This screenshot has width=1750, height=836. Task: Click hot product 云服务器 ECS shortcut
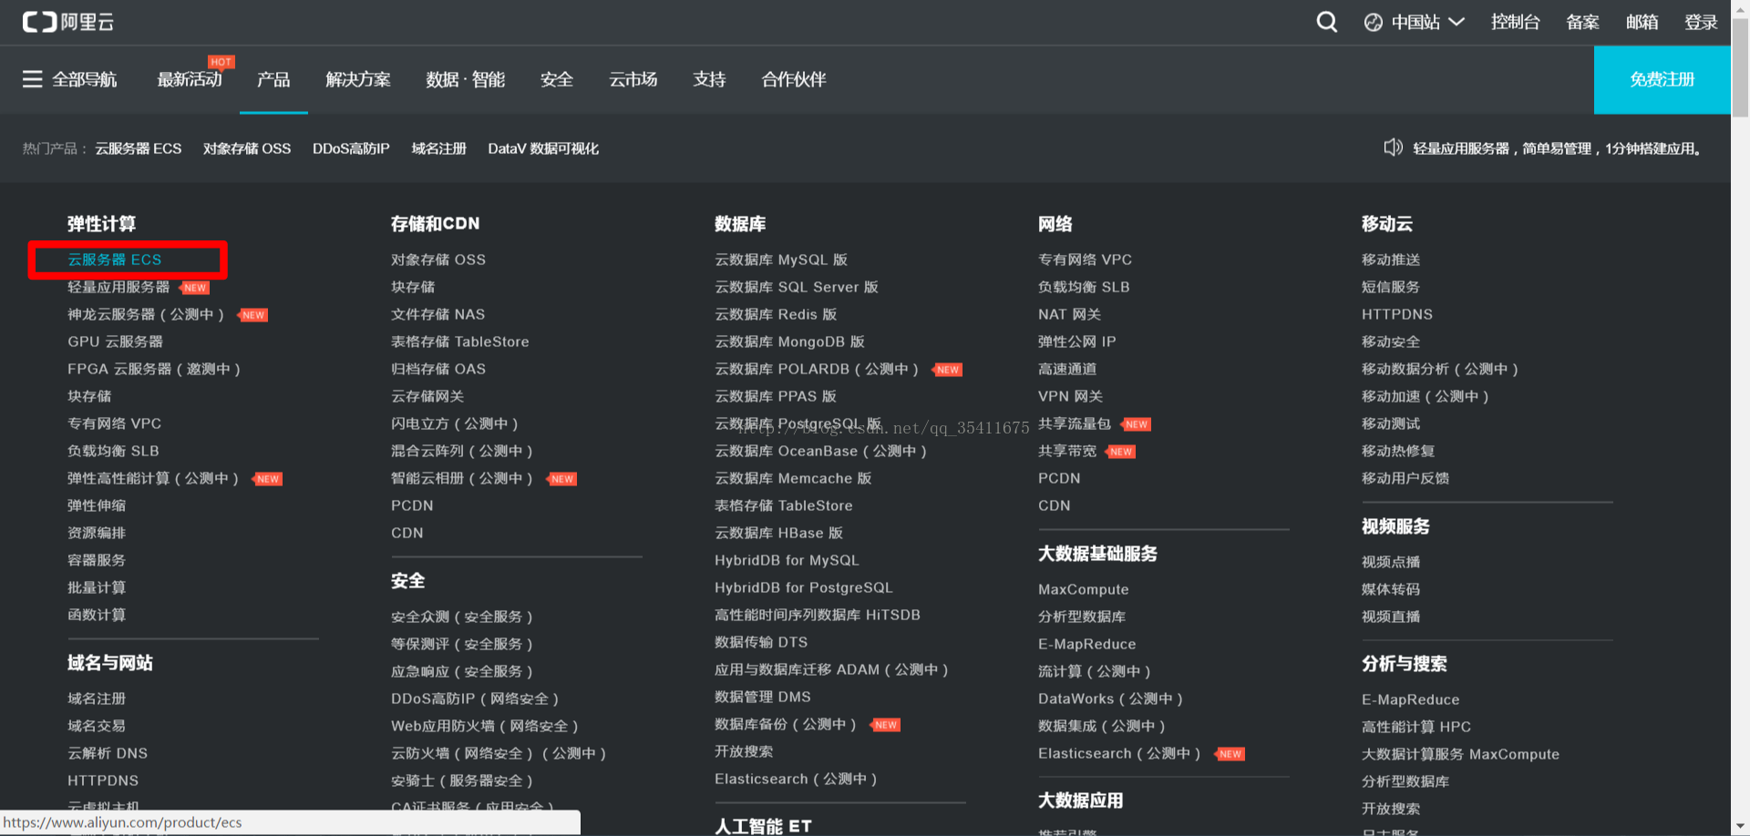(139, 148)
